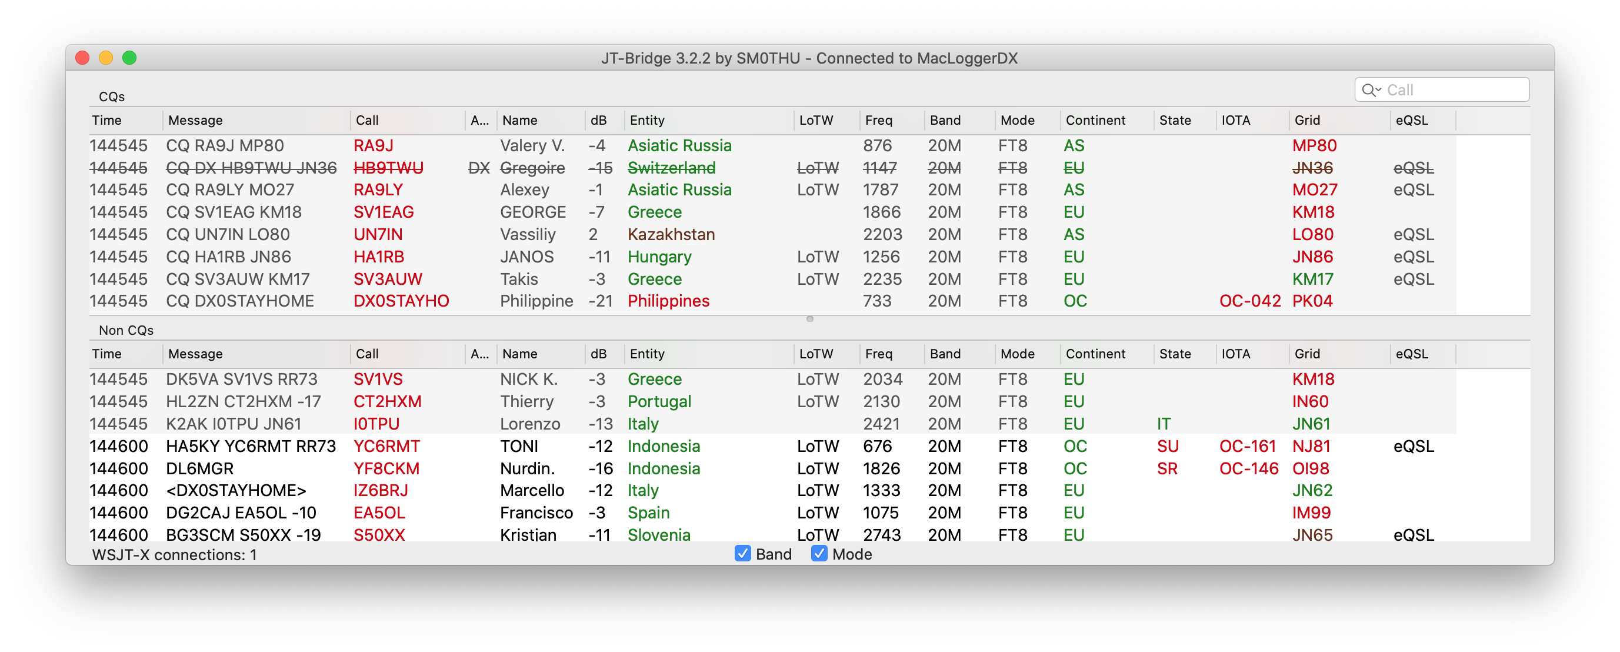
Task: Click the green zoom window button
Action: [129, 58]
